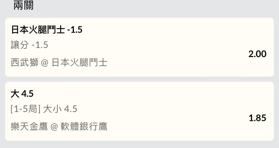Select the 1.85 odds value
The height and width of the screenshot is (148, 279).
pyautogui.click(x=257, y=118)
